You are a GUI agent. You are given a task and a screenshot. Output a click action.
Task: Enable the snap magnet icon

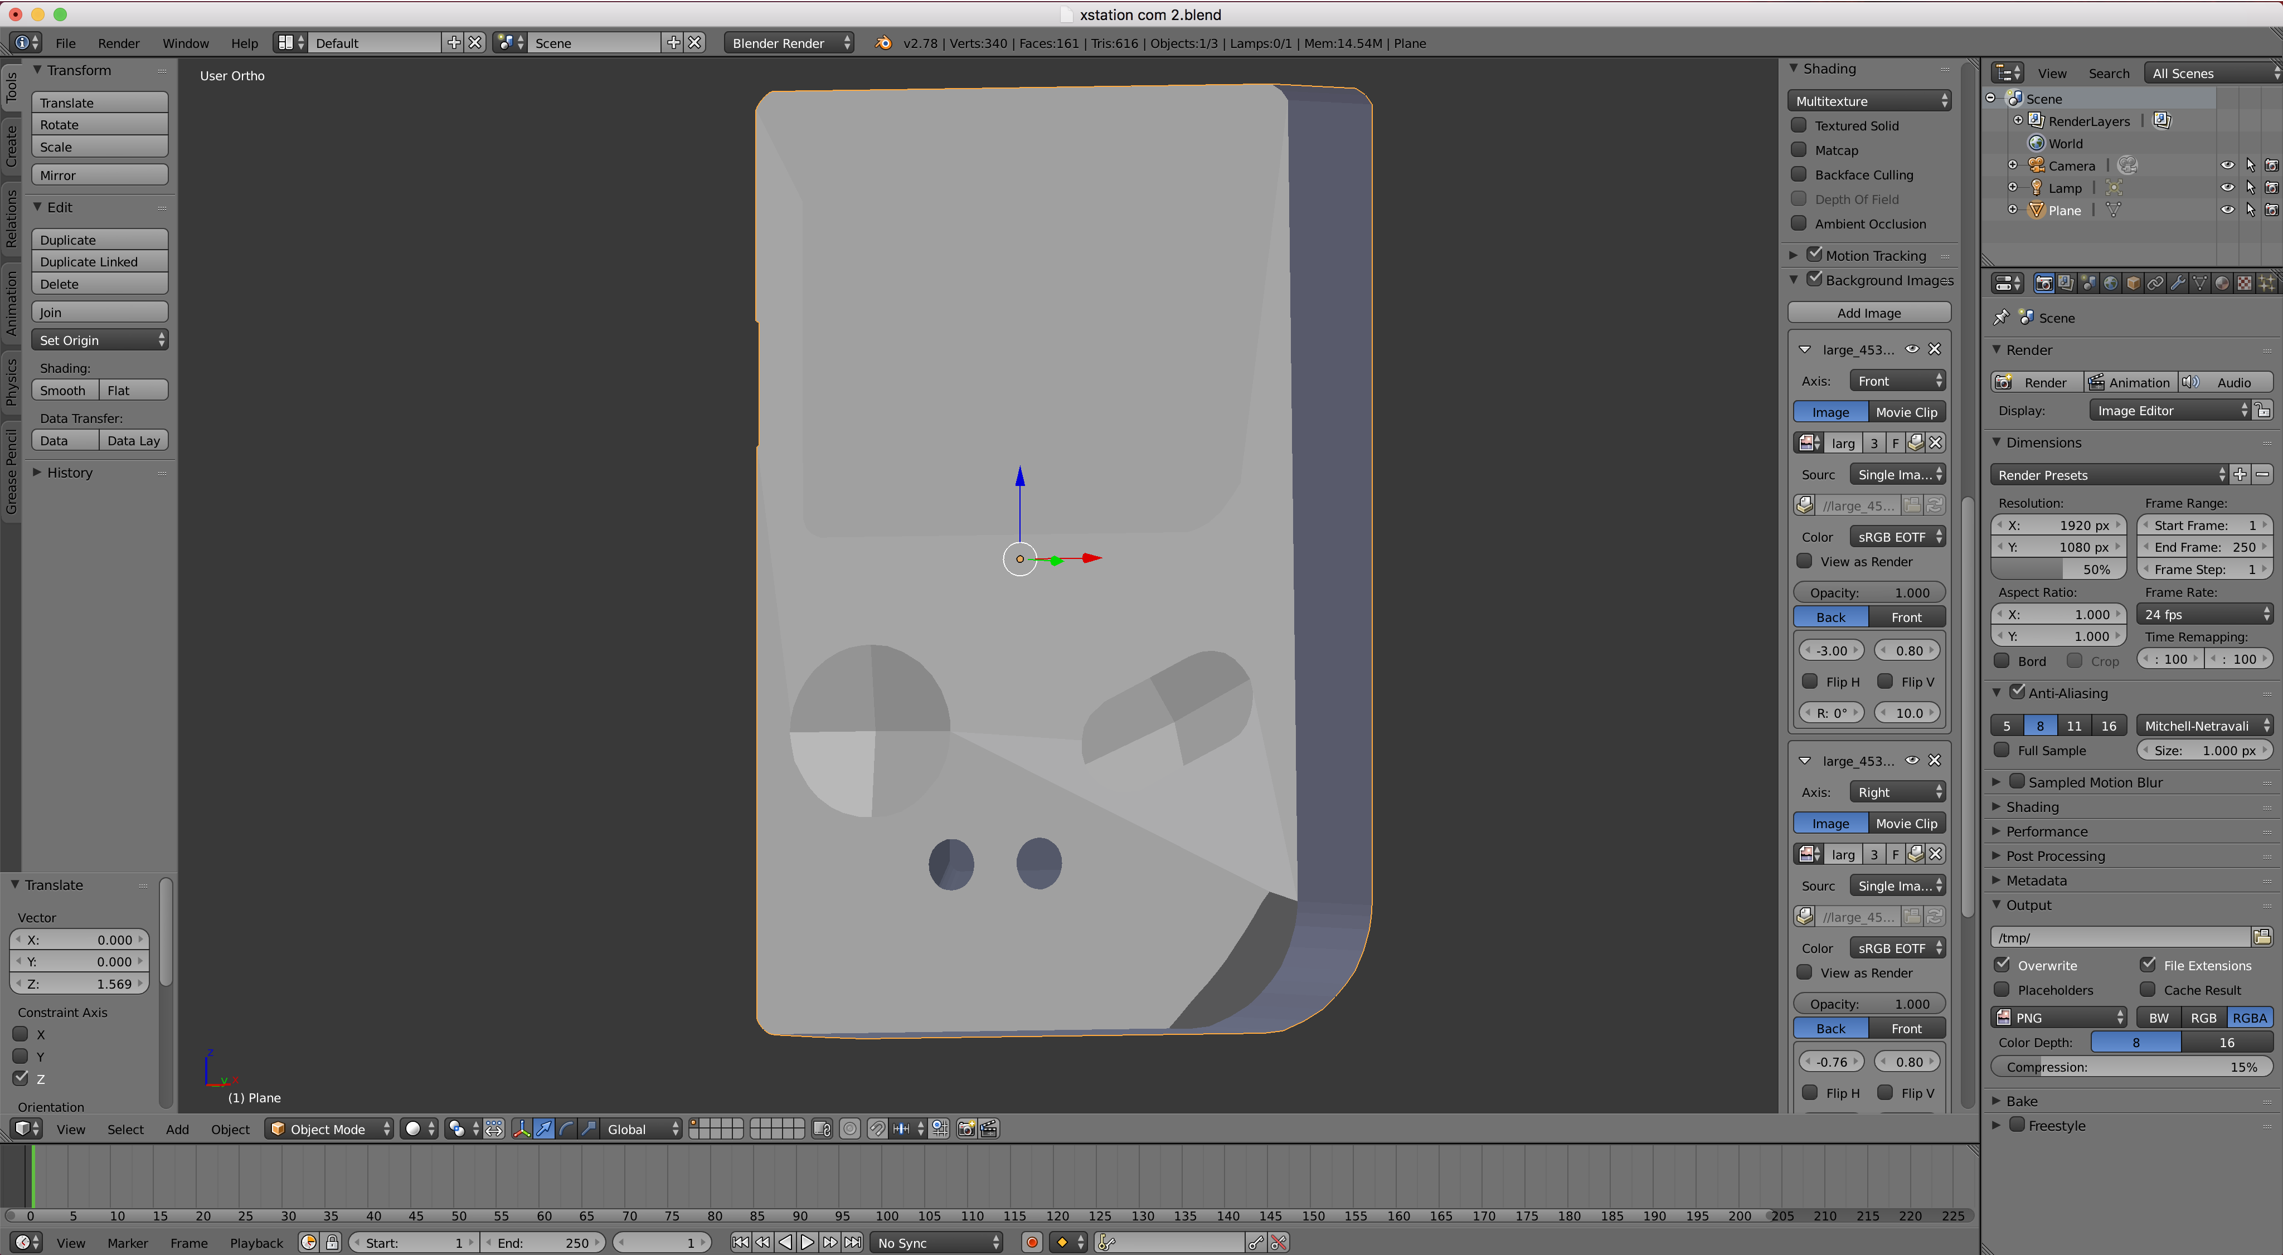877,1129
